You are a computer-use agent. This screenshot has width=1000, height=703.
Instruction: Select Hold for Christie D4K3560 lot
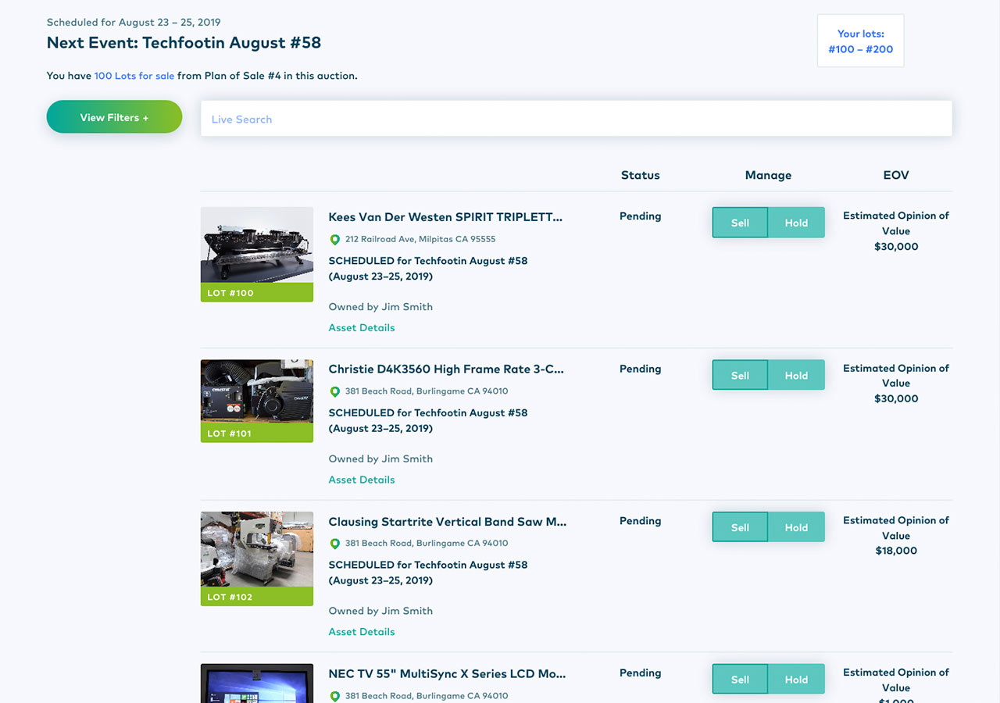coord(796,375)
